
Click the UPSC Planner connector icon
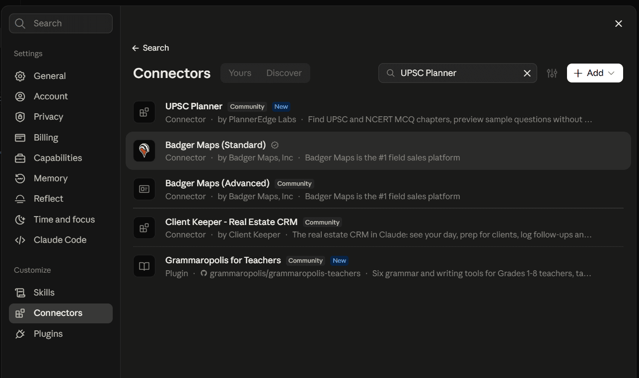[144, 112]
